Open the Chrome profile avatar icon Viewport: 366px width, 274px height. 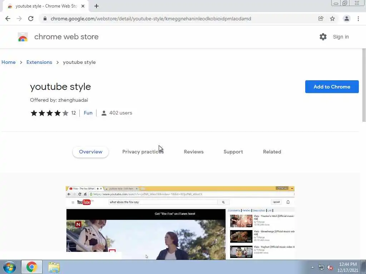347,19
